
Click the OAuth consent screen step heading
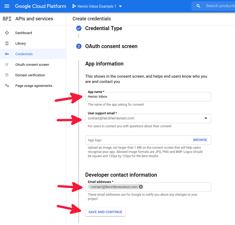[x=111, y=46]
